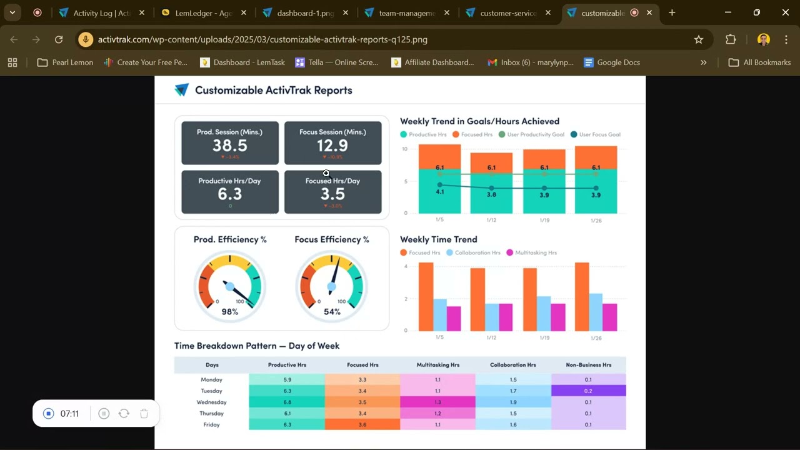800x450 pixels.
Task: Go forward to next page
Action: pos(36,39)
